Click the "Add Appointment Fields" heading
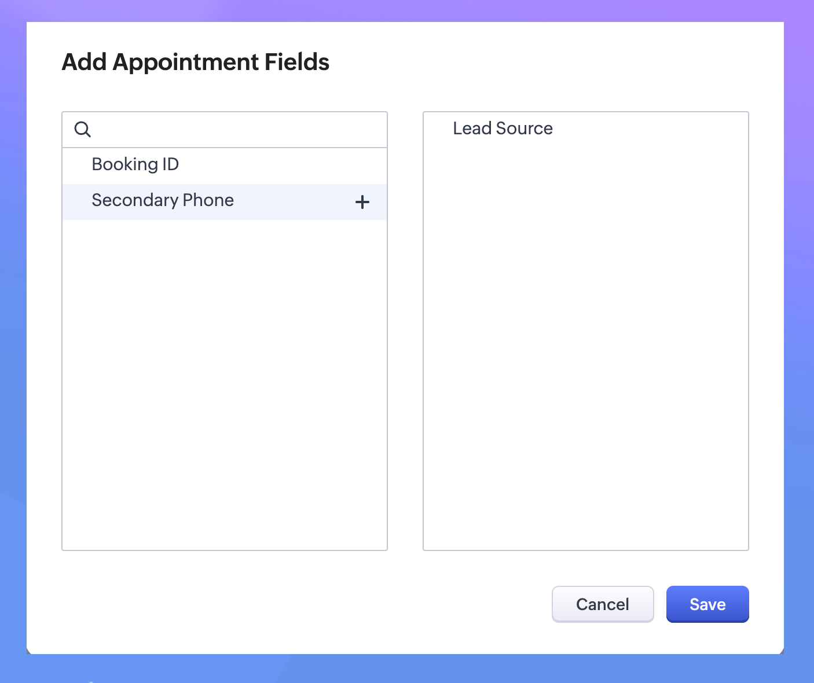The height and width of the screenshot is (683, 814). [195, 63]
